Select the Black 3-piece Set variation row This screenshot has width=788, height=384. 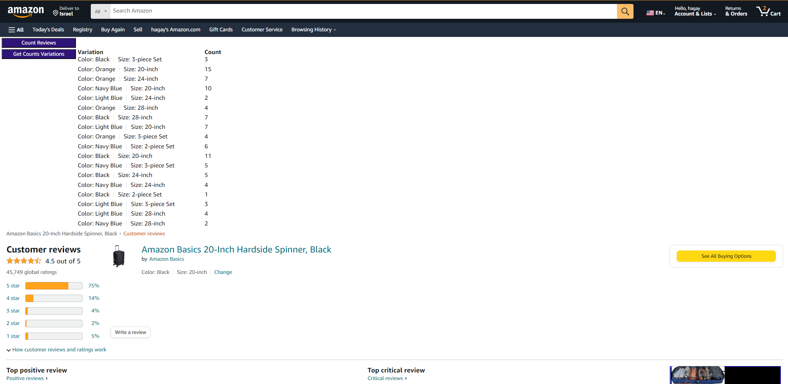coord(143,59)
